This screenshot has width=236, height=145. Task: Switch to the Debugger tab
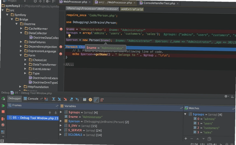tap(14, 98)
